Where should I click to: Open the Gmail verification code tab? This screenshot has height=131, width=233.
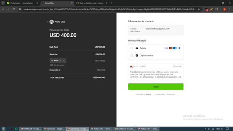[91, 3]
